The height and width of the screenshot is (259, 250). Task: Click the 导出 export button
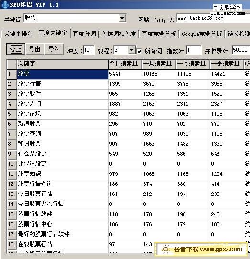pyautogui.click(x=35, y=49)
